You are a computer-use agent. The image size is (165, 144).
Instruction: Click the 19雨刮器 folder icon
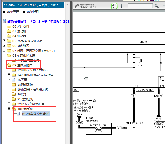click(x=14, y=89)
